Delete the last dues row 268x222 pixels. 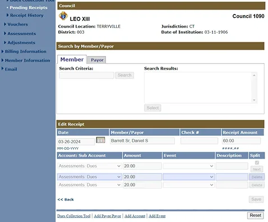[257, 185]
